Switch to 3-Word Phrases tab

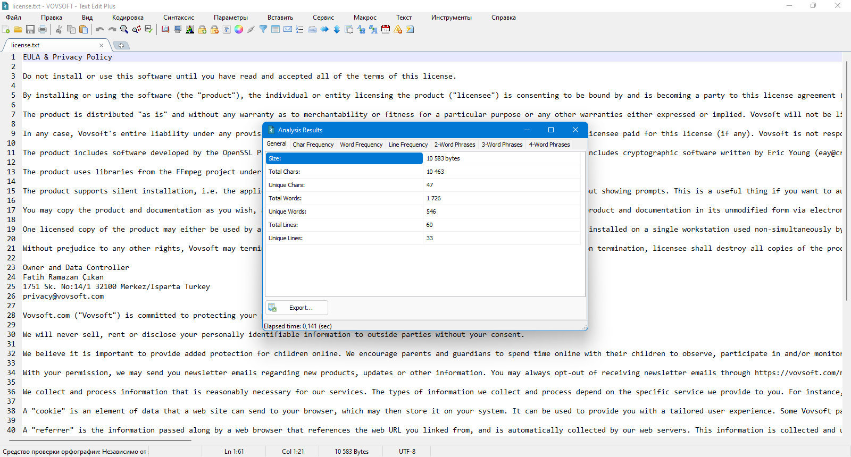point(502,145)
